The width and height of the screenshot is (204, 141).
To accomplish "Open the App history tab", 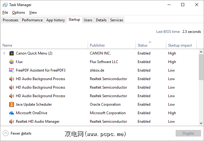I will click(x=55, y=20).
